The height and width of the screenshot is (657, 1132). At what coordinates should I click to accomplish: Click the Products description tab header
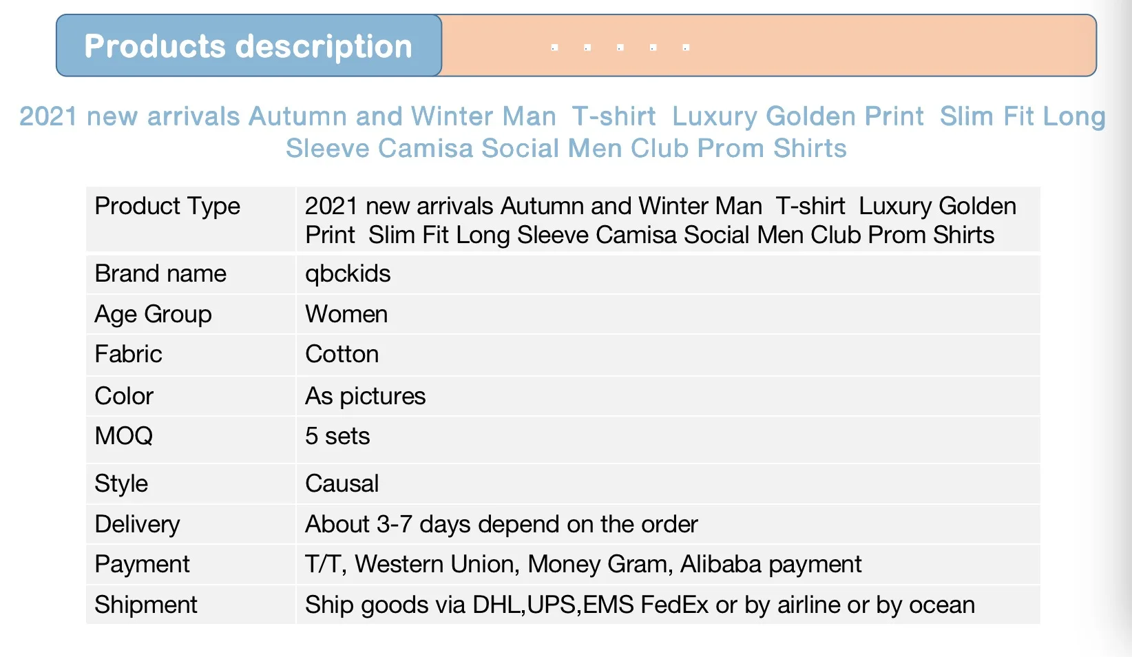(x=248, y=46)
